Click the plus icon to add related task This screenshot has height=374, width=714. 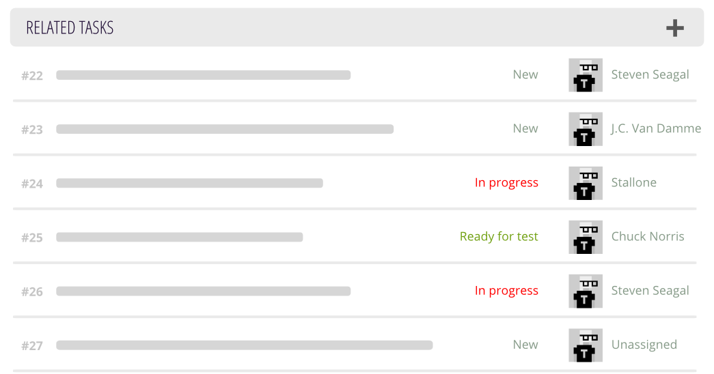(674, 28)
